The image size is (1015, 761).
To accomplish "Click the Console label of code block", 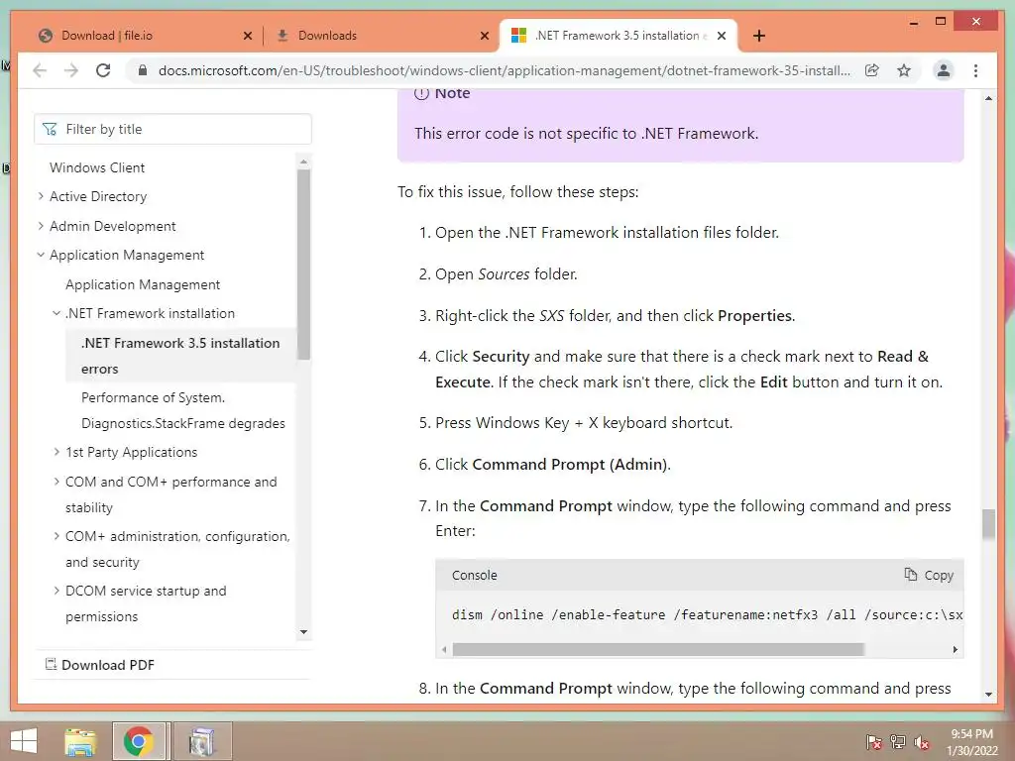I will coord(475,576).
